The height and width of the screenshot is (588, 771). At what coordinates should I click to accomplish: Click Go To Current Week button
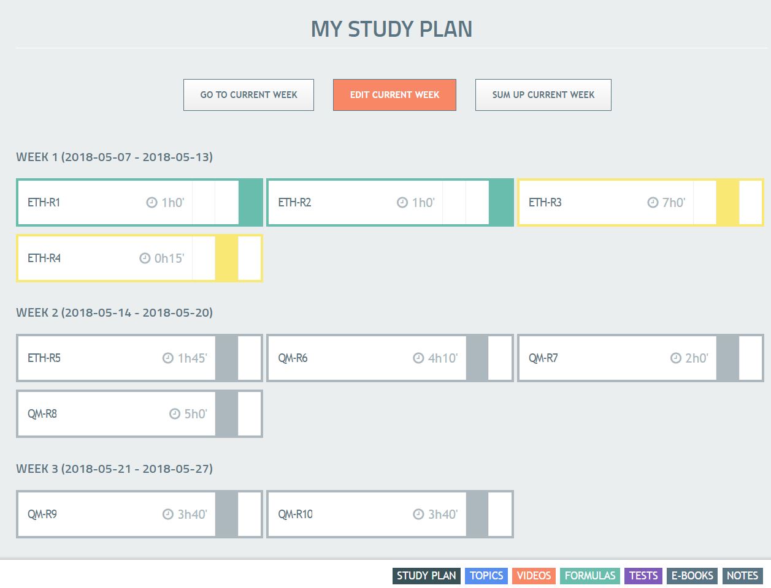click(248, 95)
